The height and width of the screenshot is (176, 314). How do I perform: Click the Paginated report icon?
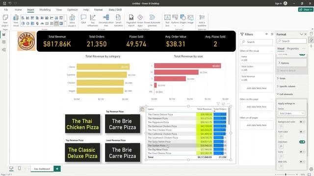[131, 21]
